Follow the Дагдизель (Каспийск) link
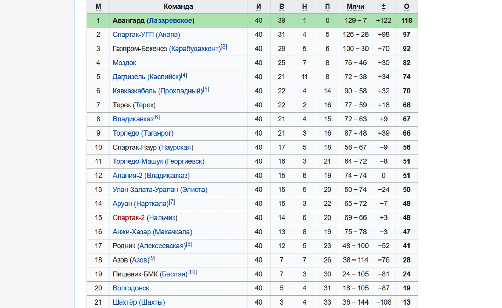 coord(146,77)
